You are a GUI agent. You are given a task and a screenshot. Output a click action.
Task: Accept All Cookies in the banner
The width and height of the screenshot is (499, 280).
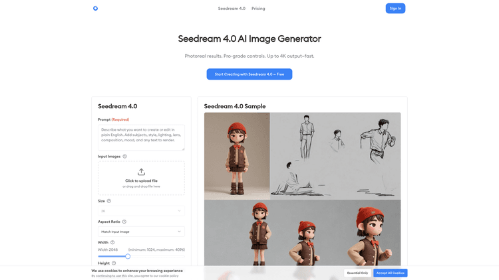[390, 273]
